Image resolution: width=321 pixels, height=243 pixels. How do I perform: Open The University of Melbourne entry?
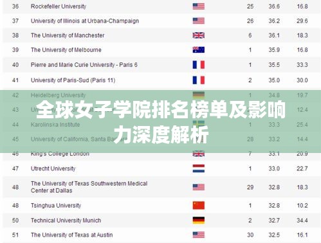[x=66, y=50]
